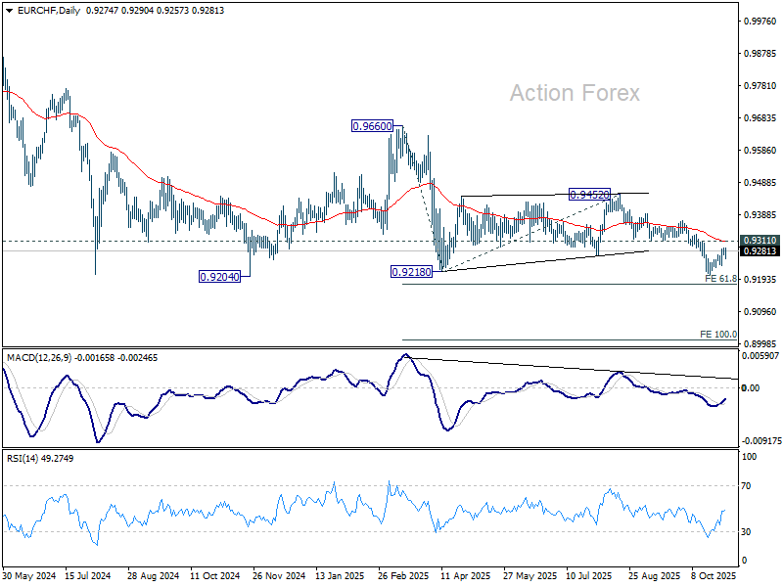Select the FE 100.0 Fibonacci level label
Viewport: 783px width, 587px height.
718,335
